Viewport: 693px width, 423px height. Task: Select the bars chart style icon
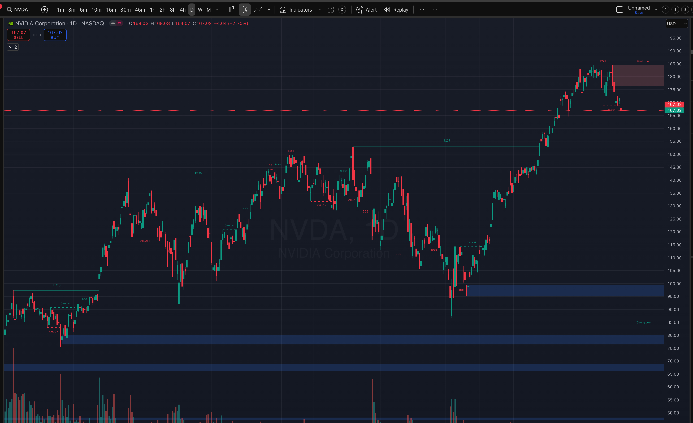tap(231, 9)
